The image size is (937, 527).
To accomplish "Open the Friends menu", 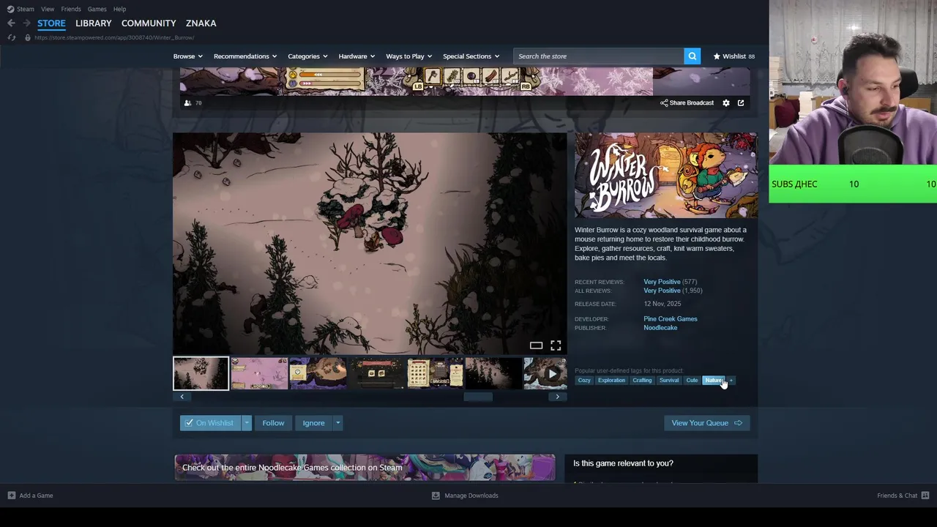I will (71, 9).
